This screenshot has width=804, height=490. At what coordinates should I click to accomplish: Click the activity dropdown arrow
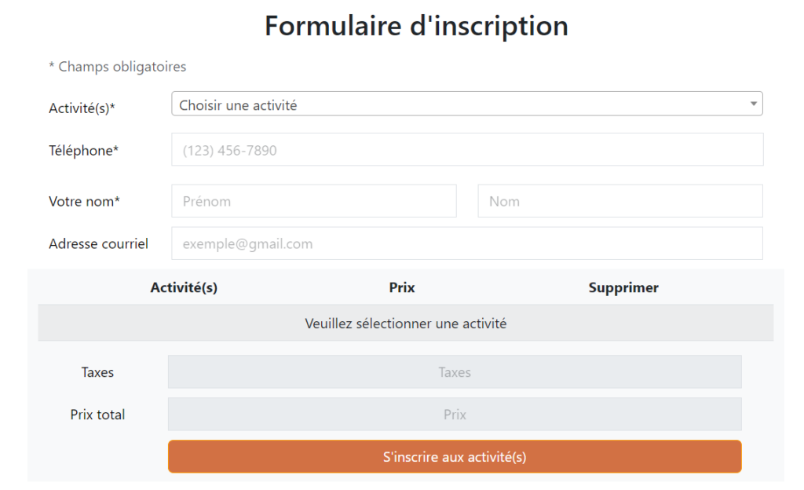coord(754,104)
